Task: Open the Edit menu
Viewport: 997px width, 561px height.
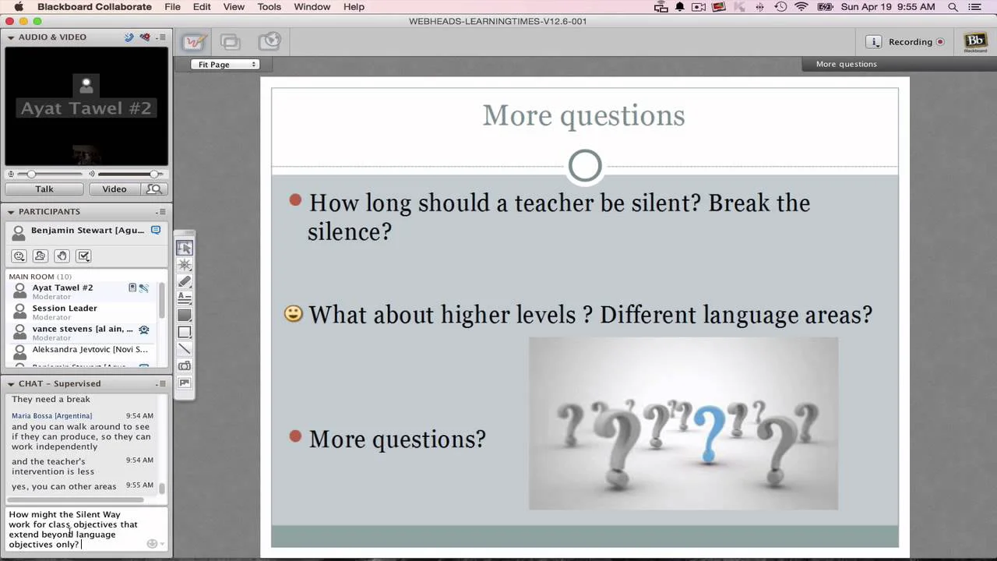Action: pos(202,7)
